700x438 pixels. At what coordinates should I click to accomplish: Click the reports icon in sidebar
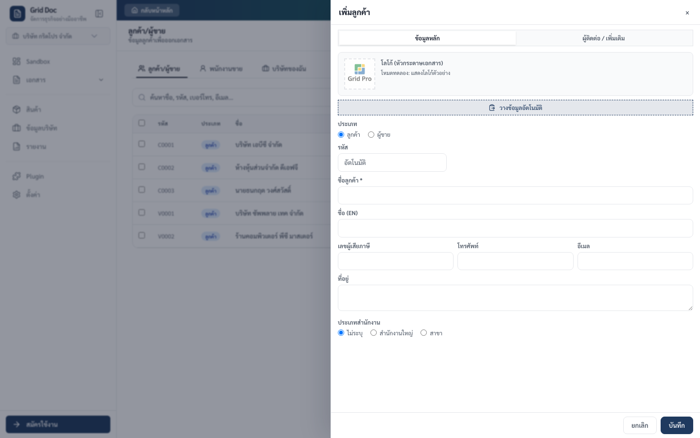[x=17, y=146]
